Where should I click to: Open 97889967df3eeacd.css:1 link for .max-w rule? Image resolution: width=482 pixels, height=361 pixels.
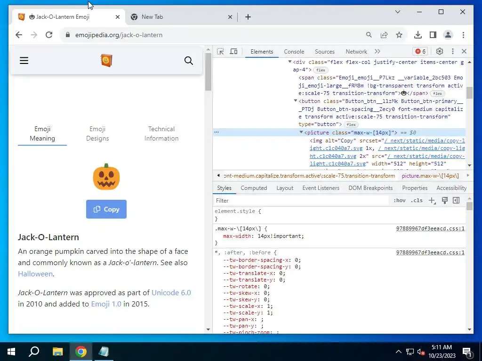click(430, 228)
